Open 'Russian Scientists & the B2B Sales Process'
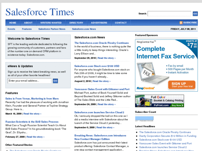 32,122
